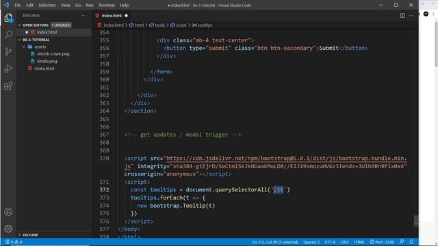438x246 pixels.
Task: Open the Accounts menu icon
Action: point(8,212)
